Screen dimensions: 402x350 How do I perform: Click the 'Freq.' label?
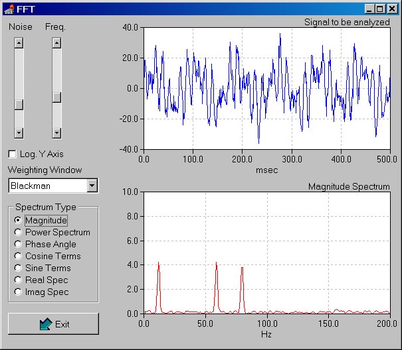[x=55, y=27]
